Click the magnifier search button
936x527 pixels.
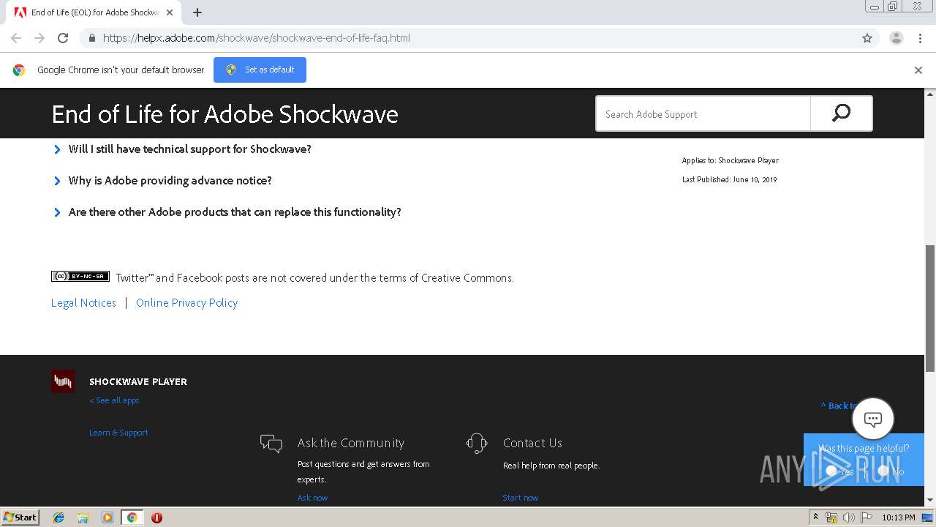pyautogui.click(x=841, y=113)
